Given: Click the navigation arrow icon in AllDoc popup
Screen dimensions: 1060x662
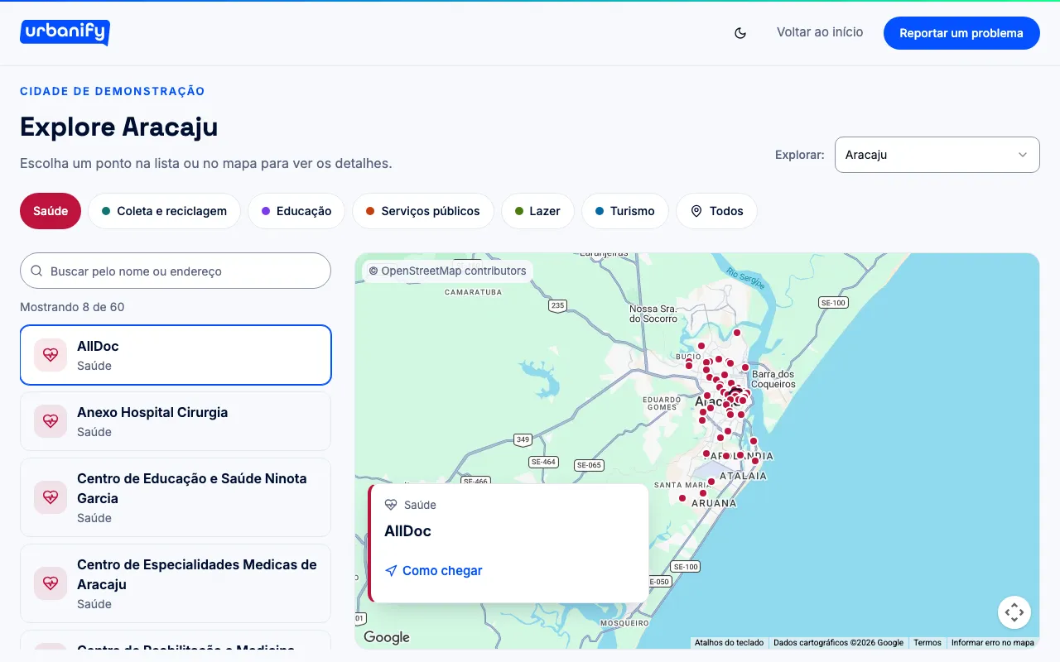Looking at the screenshot, I should click(391, 571).
